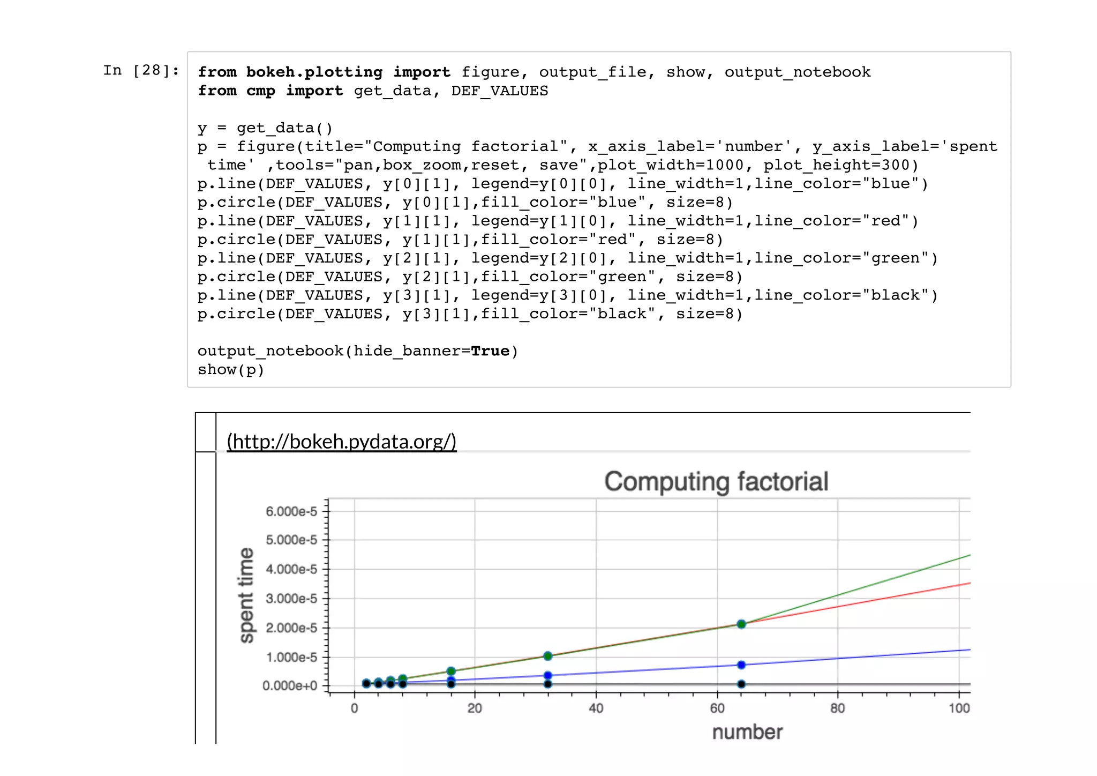Click the blue data point at x=64
Viewport: 1097px width, 776px height.
741,665
